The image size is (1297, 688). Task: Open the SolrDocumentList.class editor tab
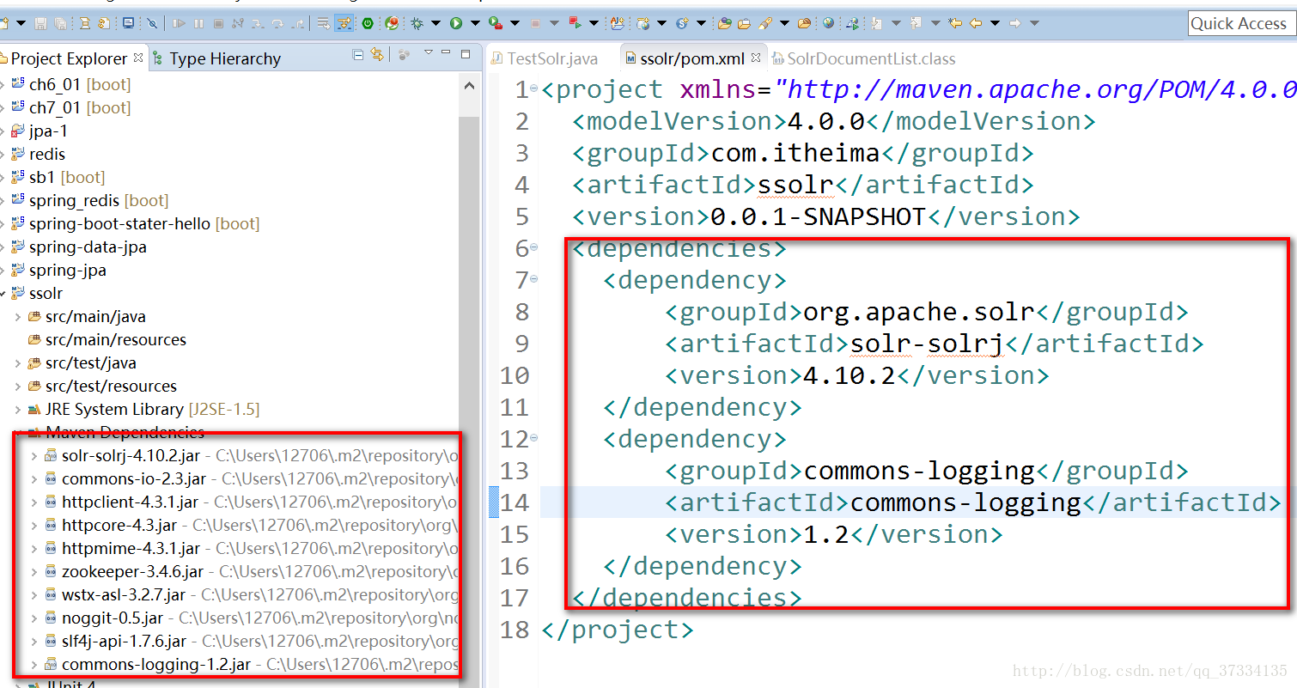tap(864, 58)
